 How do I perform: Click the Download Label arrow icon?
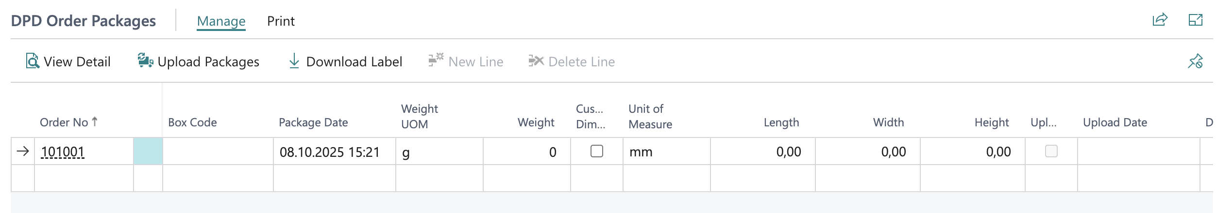pyautogui.click(x=294, y=61)
